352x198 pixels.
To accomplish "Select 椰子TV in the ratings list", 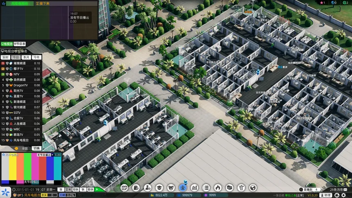I will click(21, 69).
